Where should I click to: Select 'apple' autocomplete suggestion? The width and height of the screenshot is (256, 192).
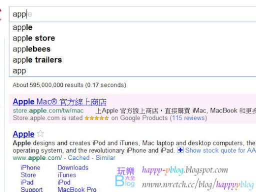[x=132, y=27]
